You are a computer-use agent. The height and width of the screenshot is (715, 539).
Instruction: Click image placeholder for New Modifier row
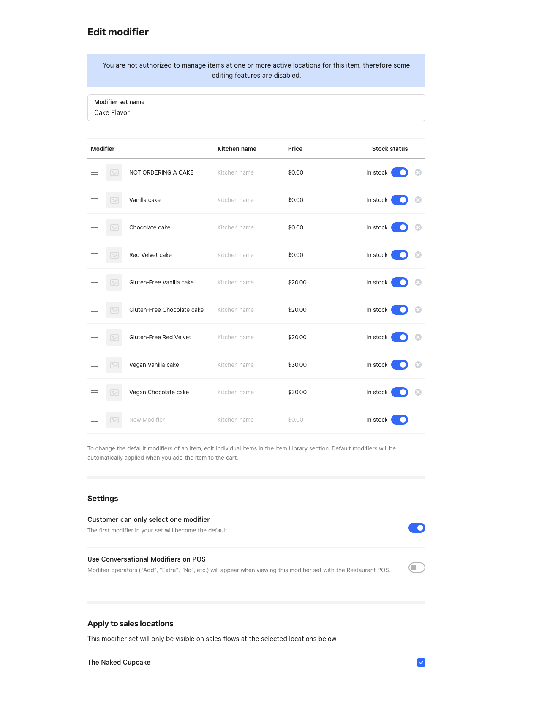click(x=114, y=420)
